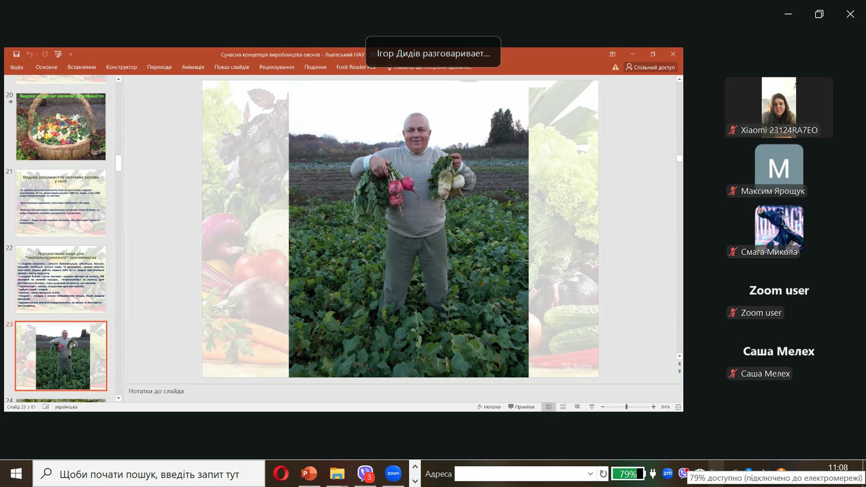Open the Адреса address bar dropdown
The width and height of the screenshot is (866, 487).
[590, 474]
